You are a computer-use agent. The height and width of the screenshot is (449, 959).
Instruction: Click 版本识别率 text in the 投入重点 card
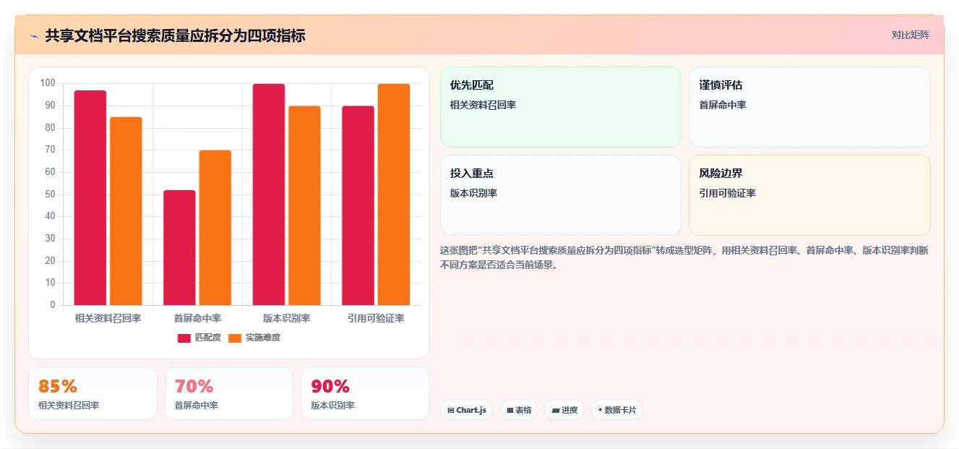click(x=474, y=193)
